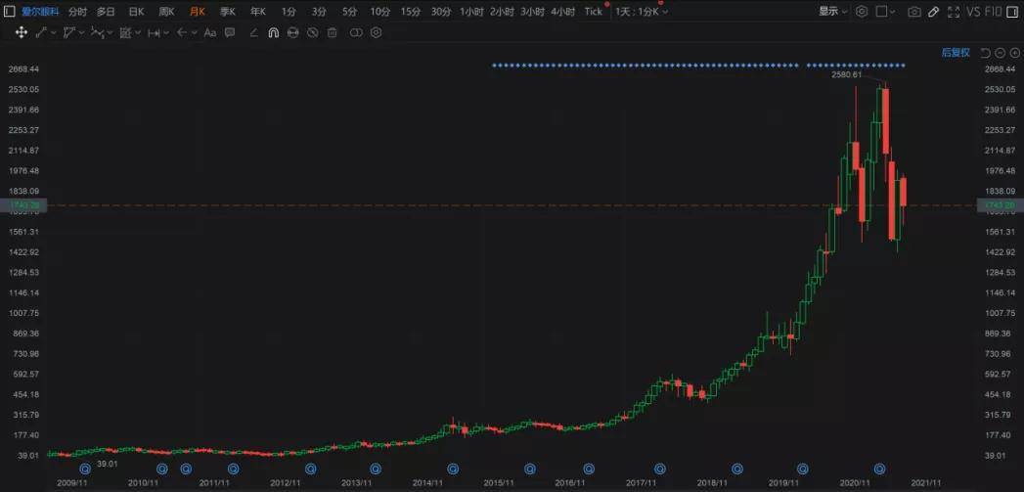Viewport: 1024px width, 492px height.
Task: Activate the magnet snap drawing tool
Action: tap(273, 32)
